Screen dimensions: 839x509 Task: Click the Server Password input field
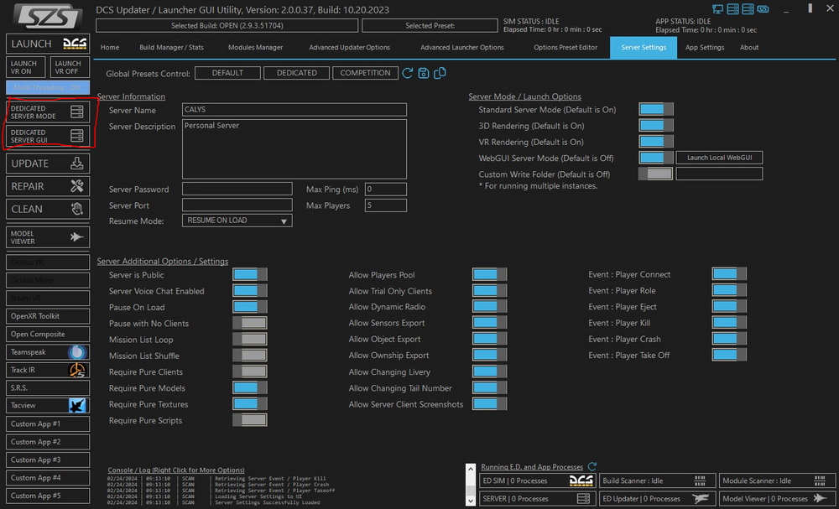(x=237, y=190)
